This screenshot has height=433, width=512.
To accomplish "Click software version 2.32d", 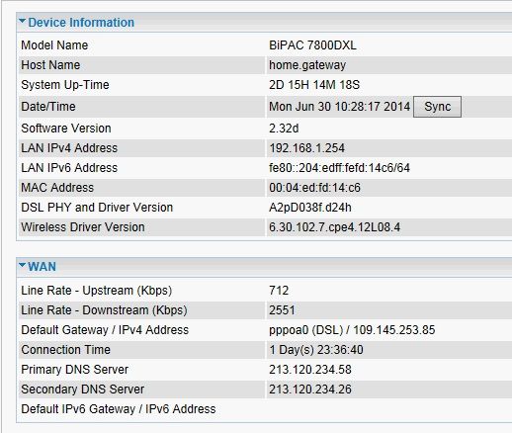I will (x=284, y=129).
